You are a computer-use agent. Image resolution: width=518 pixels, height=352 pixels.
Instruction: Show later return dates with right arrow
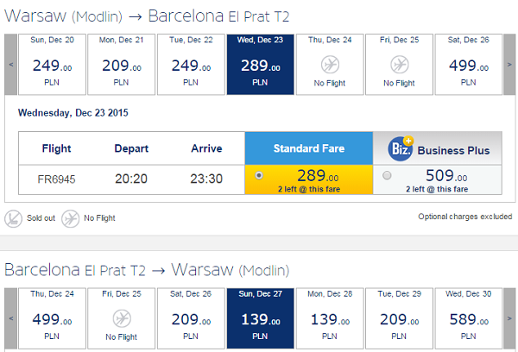(x=509, y=318)
